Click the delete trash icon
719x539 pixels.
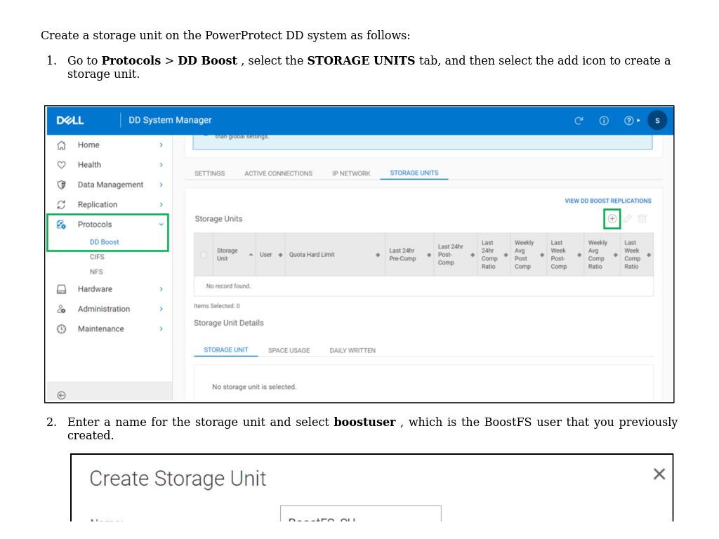tap(642, 219)
